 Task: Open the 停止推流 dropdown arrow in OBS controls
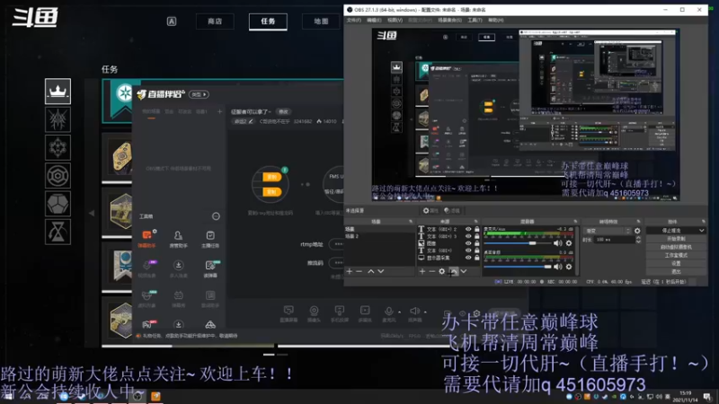[x=702, y=231]
